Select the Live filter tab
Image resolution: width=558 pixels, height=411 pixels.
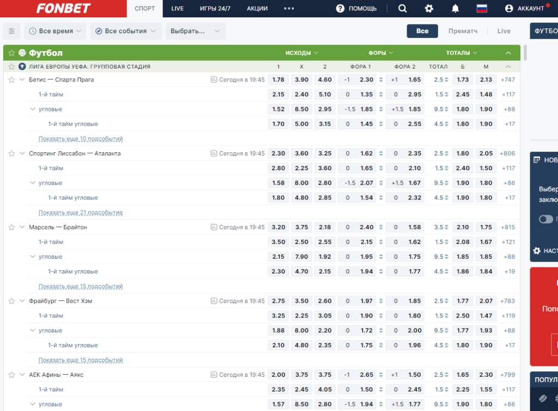tap(504, 31)
